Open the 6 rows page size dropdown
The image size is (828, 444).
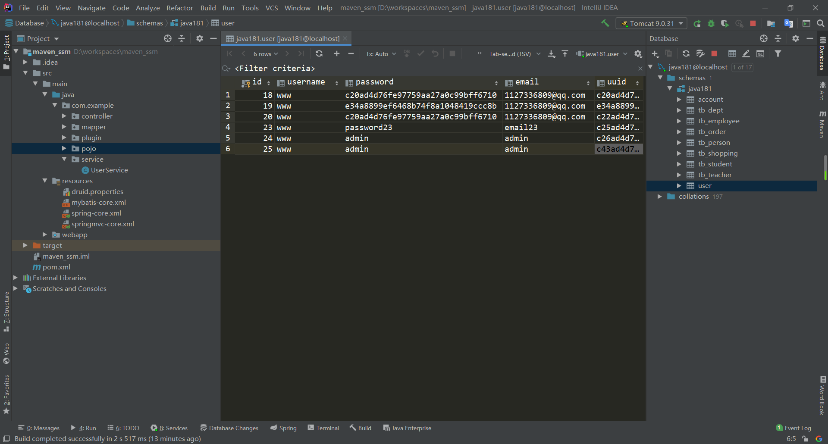click(265, 54)
